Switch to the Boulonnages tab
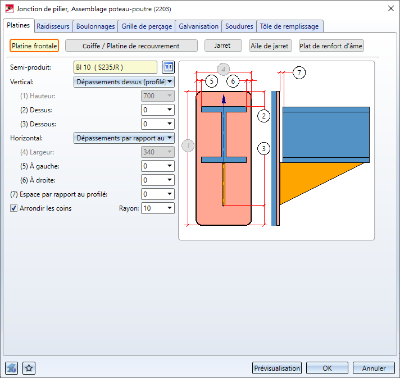The width and height of the screenshot is (400, 378). (96, 26)
